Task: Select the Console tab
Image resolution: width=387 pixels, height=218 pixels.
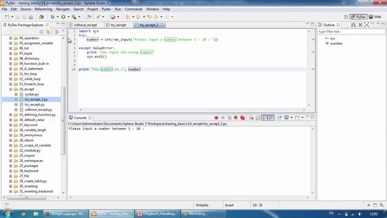Action: [x=80, y=117]
